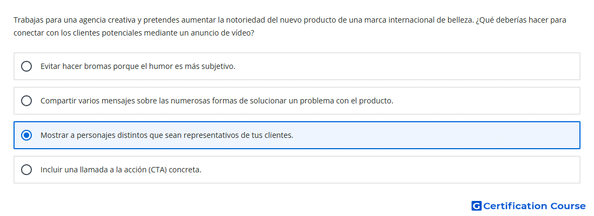The height and width of the screenshot is (216, 594).
Task: Select the radio button for 'Evitar hacer bromas'
Action: tap(26, 66)
